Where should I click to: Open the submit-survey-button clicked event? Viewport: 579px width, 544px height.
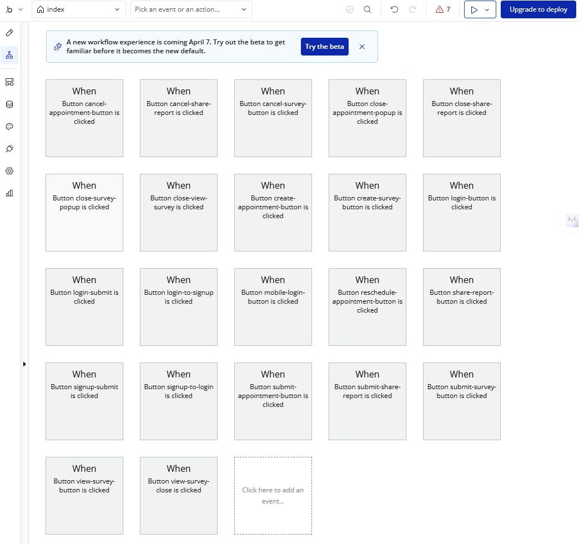click(x=461, y=401)
